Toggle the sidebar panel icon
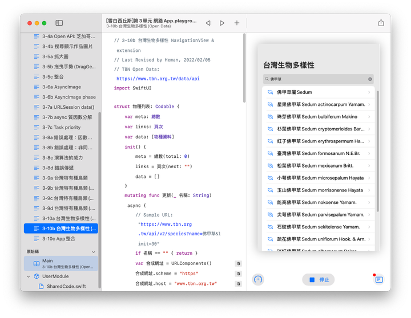The height and width of the screenshot is (318, 411). click(x=59, y=23)
